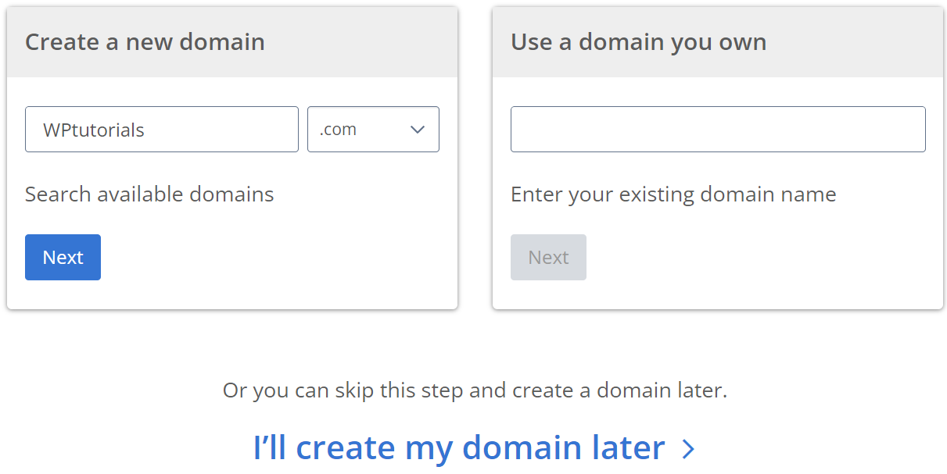Click the grayed-out Next button under Use a domain you own
Image resolution: width=947 pixels, height=474 pixels.
(548, 257)
